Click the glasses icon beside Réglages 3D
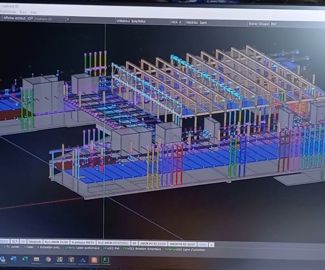Viewport: 325px width, 270px height. click(x=31, y=18)
